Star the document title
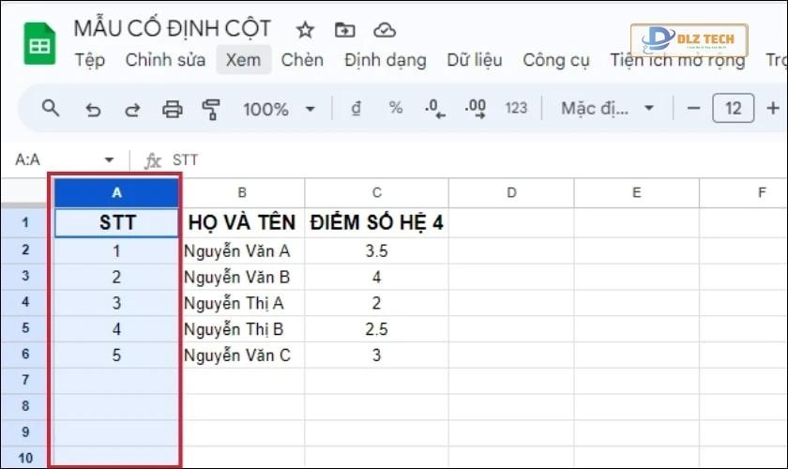788x469 pixels. tap(305, 29)
